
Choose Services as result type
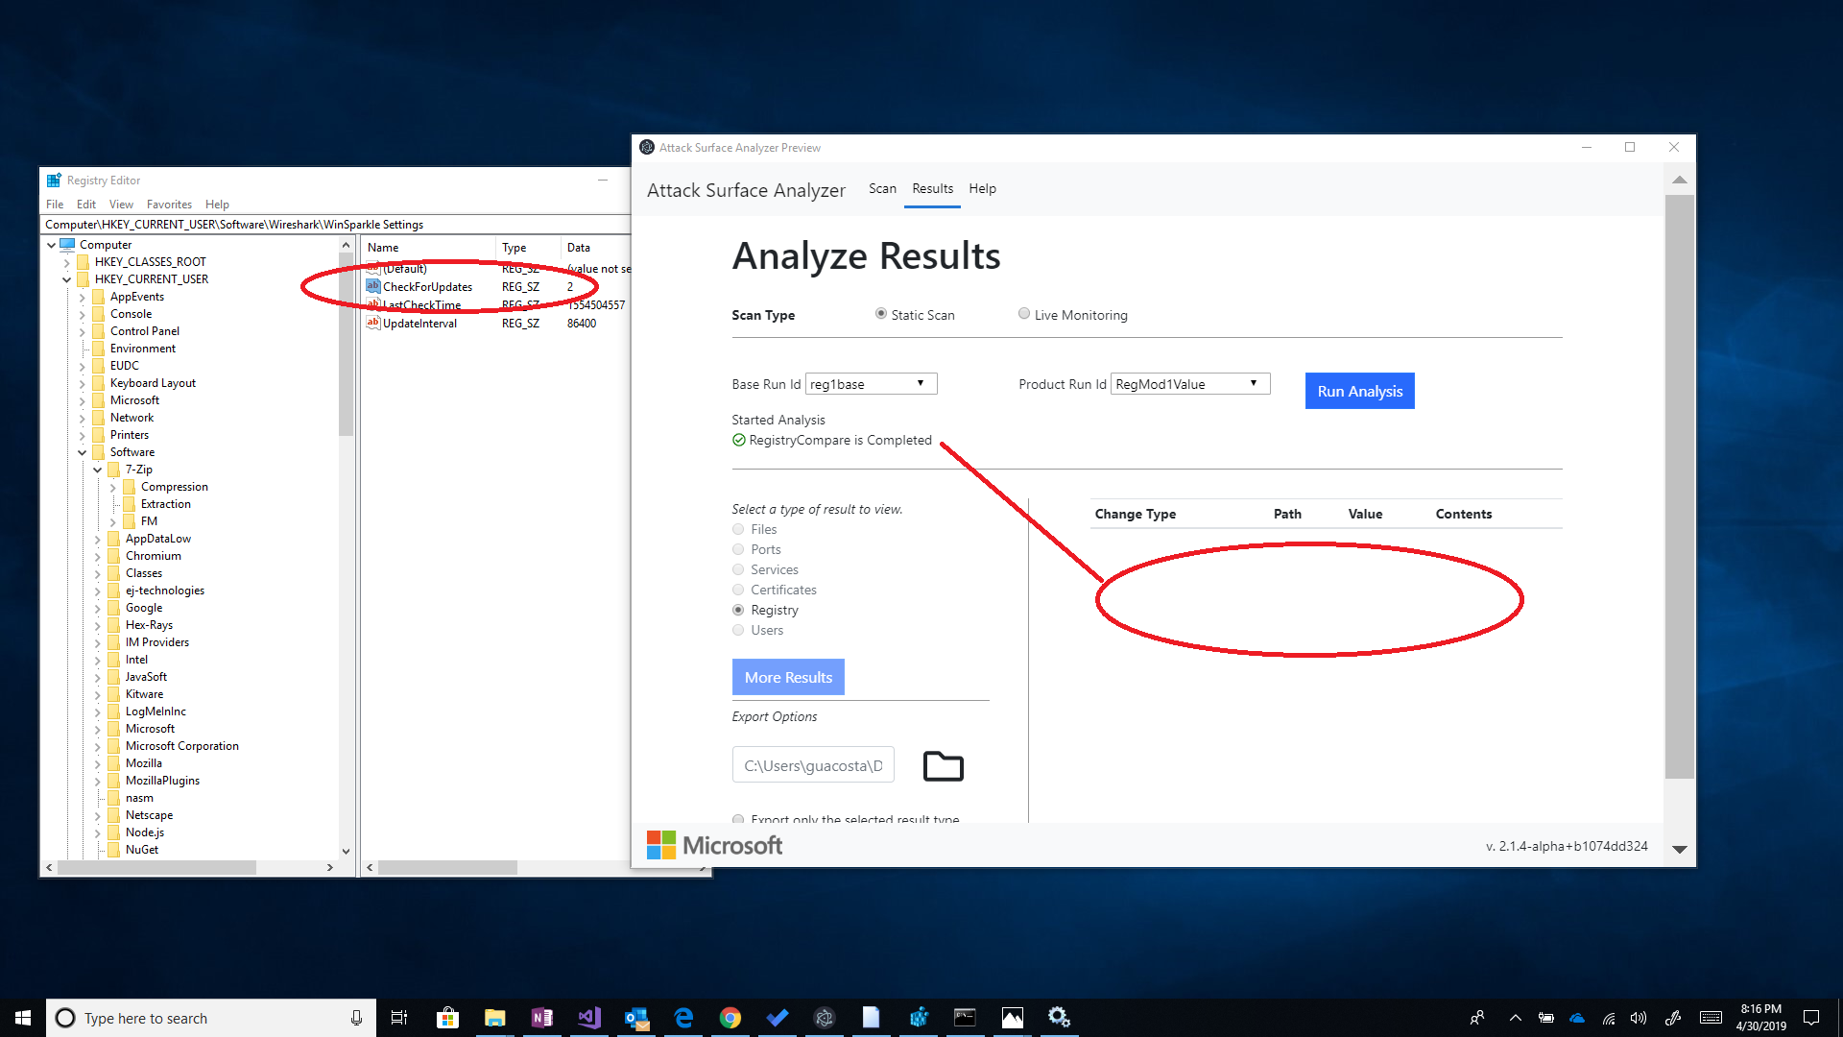(738, 569)
